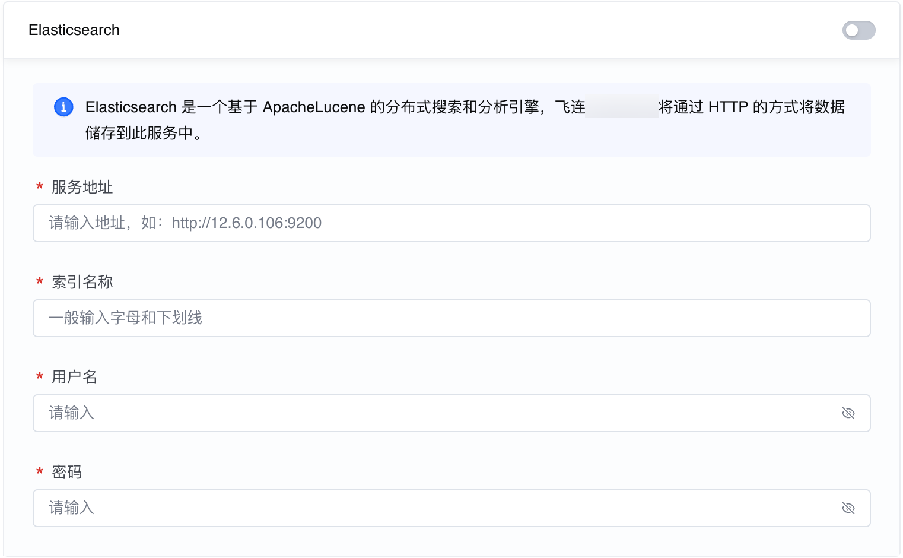
Task: Focus the 索引名称 index name input
Action: [x=452, y=318]
